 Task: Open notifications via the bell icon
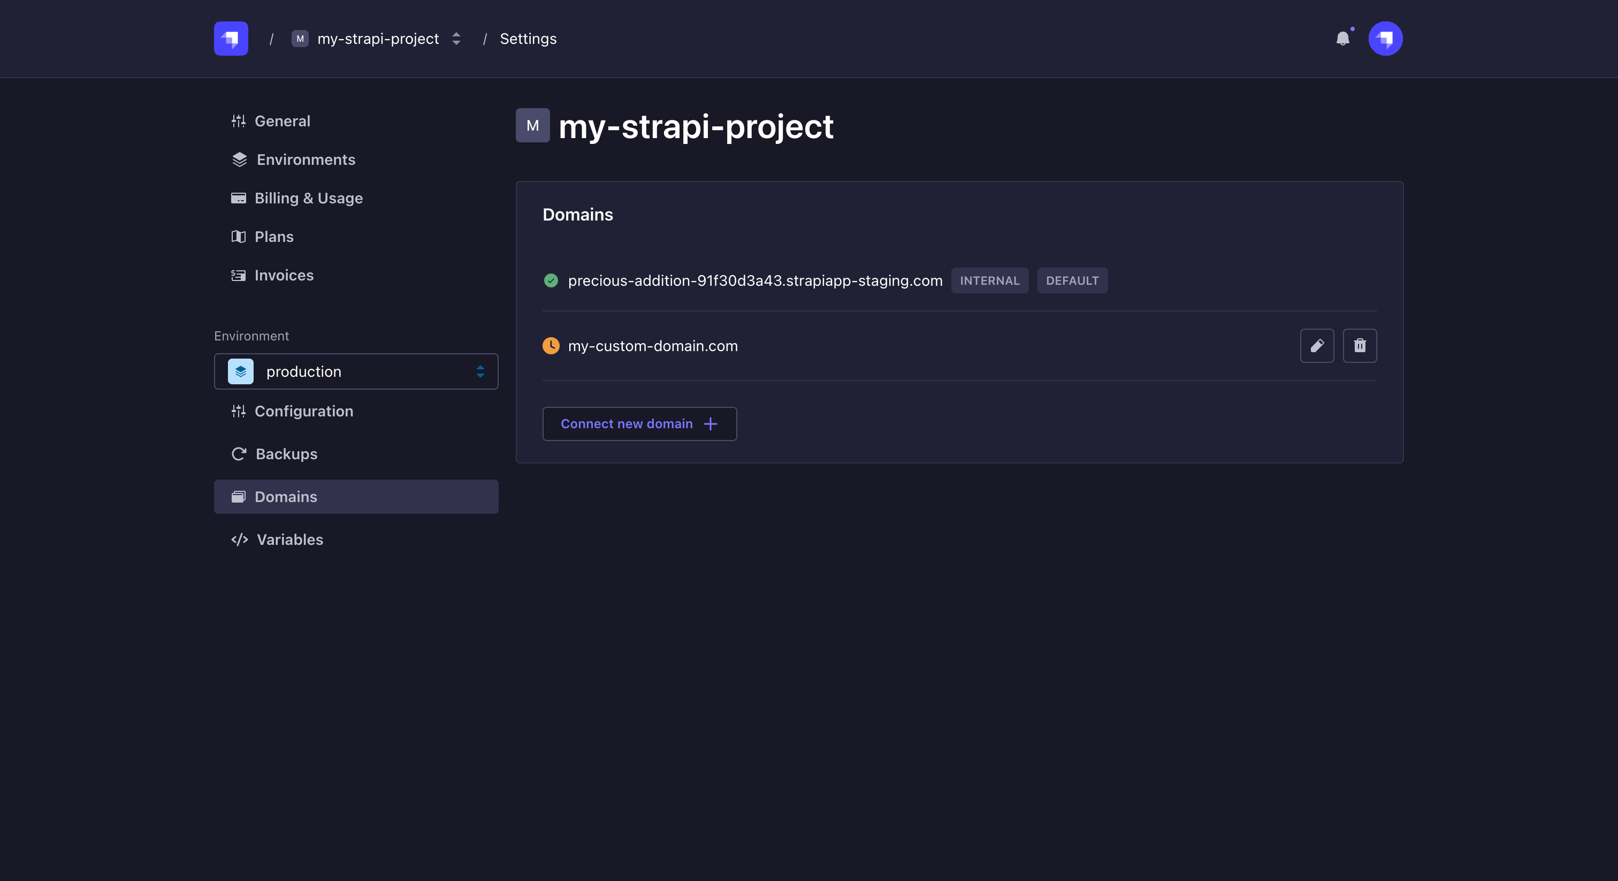(x=1344, y=39)
